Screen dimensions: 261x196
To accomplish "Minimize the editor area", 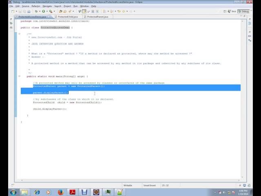I will coord(241,16).
